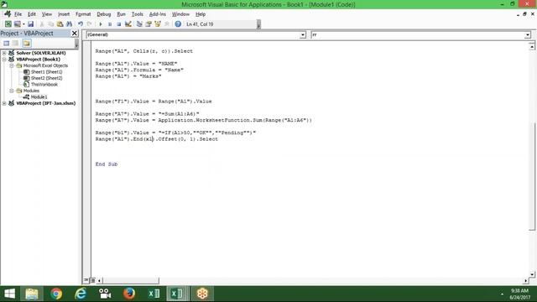The image size is (537, 302).
Task: Click the code scrollbar down arrow
Action: (x=532, y=274)
